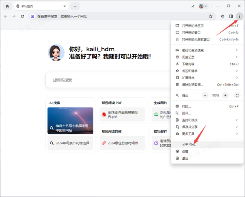Go back using the back arrow
The height and width of the screenshot is (197, 245).
[x=5, y=16]
